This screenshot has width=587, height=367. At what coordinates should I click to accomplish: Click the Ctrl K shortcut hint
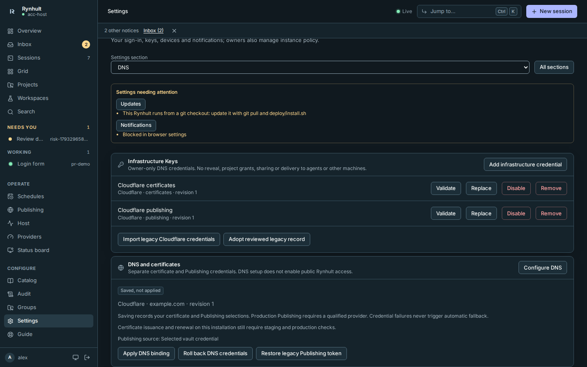(507, 11)
